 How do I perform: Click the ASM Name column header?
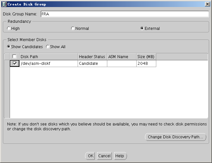[x=121, y=57]
